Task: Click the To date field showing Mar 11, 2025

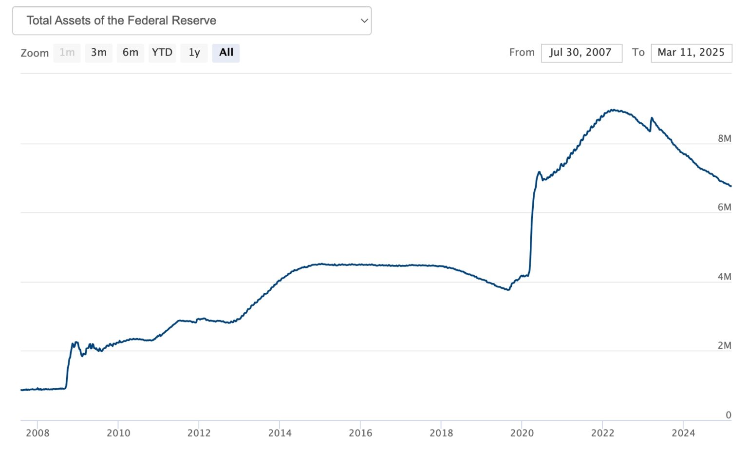Action: [x=691, y=53]
